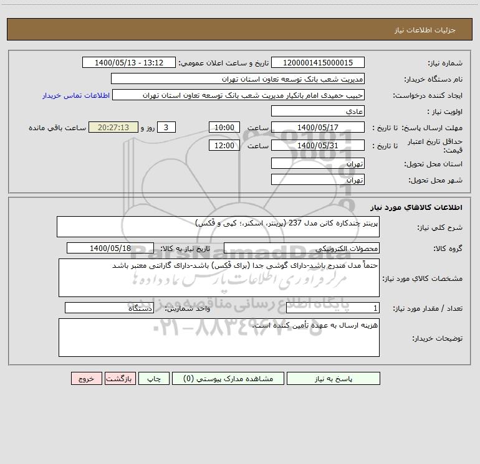The height and width of the screenshot is (464, 480).
Task: Click the خروج exit button
Action: 86,379
